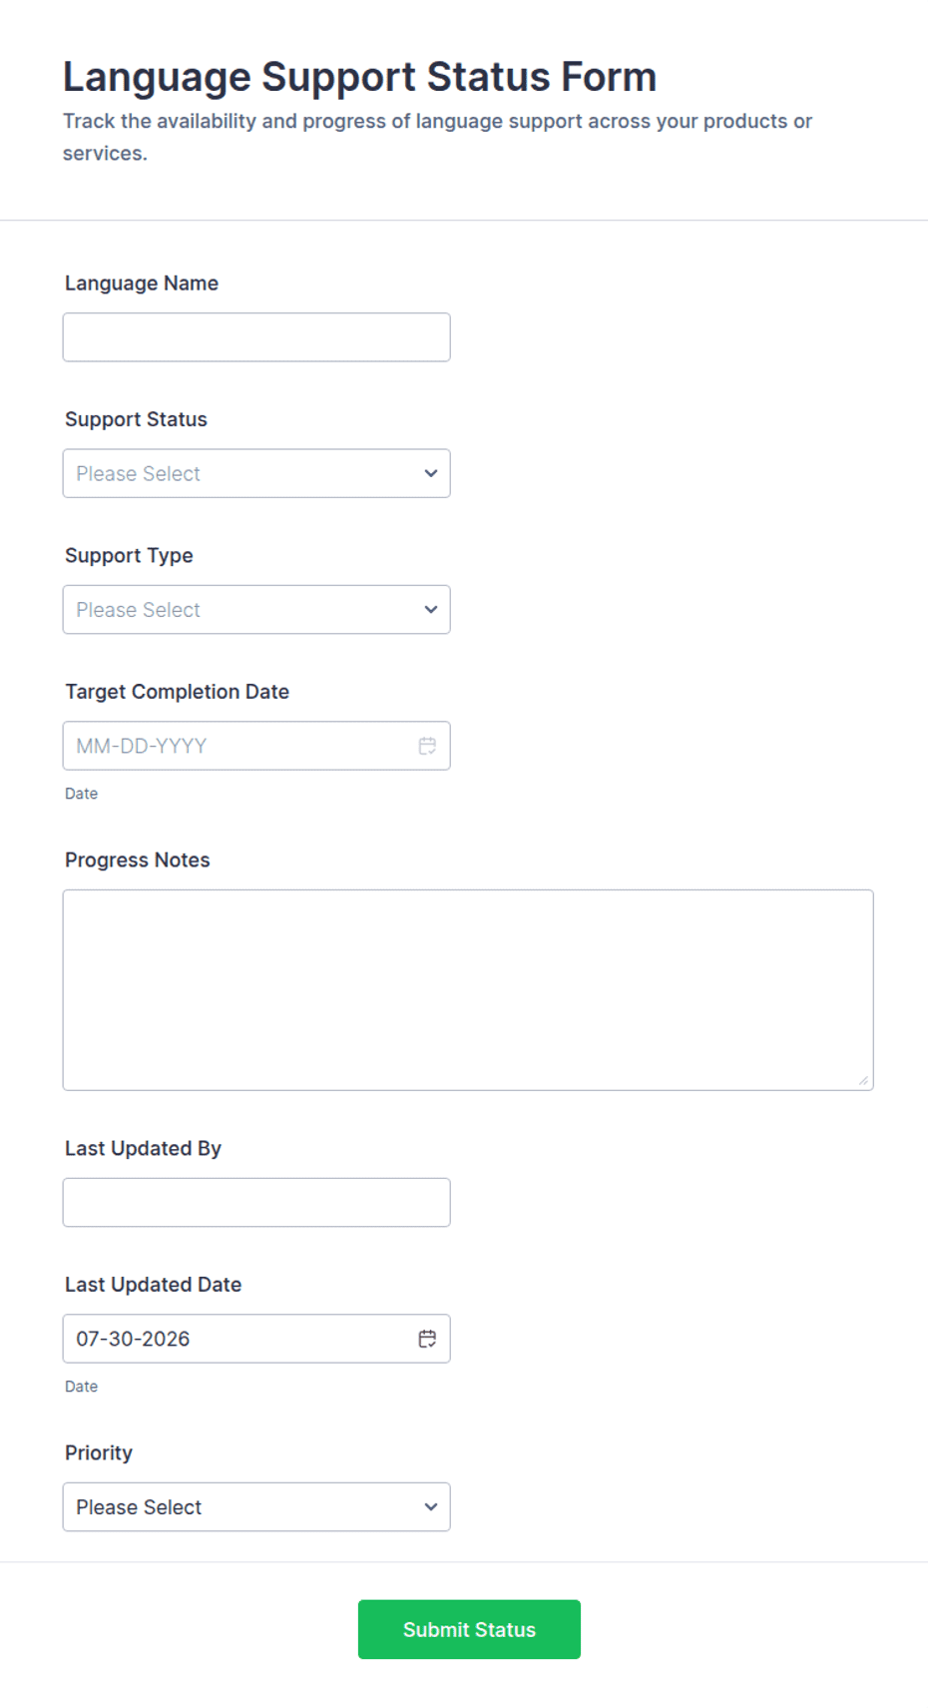Click inside the Progress Notes text area
928x1708 pixels.
click(468, 990)
